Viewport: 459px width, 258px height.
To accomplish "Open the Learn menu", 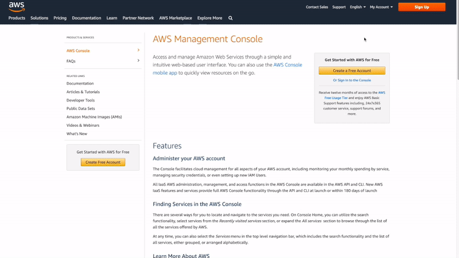I will [112, 18].
